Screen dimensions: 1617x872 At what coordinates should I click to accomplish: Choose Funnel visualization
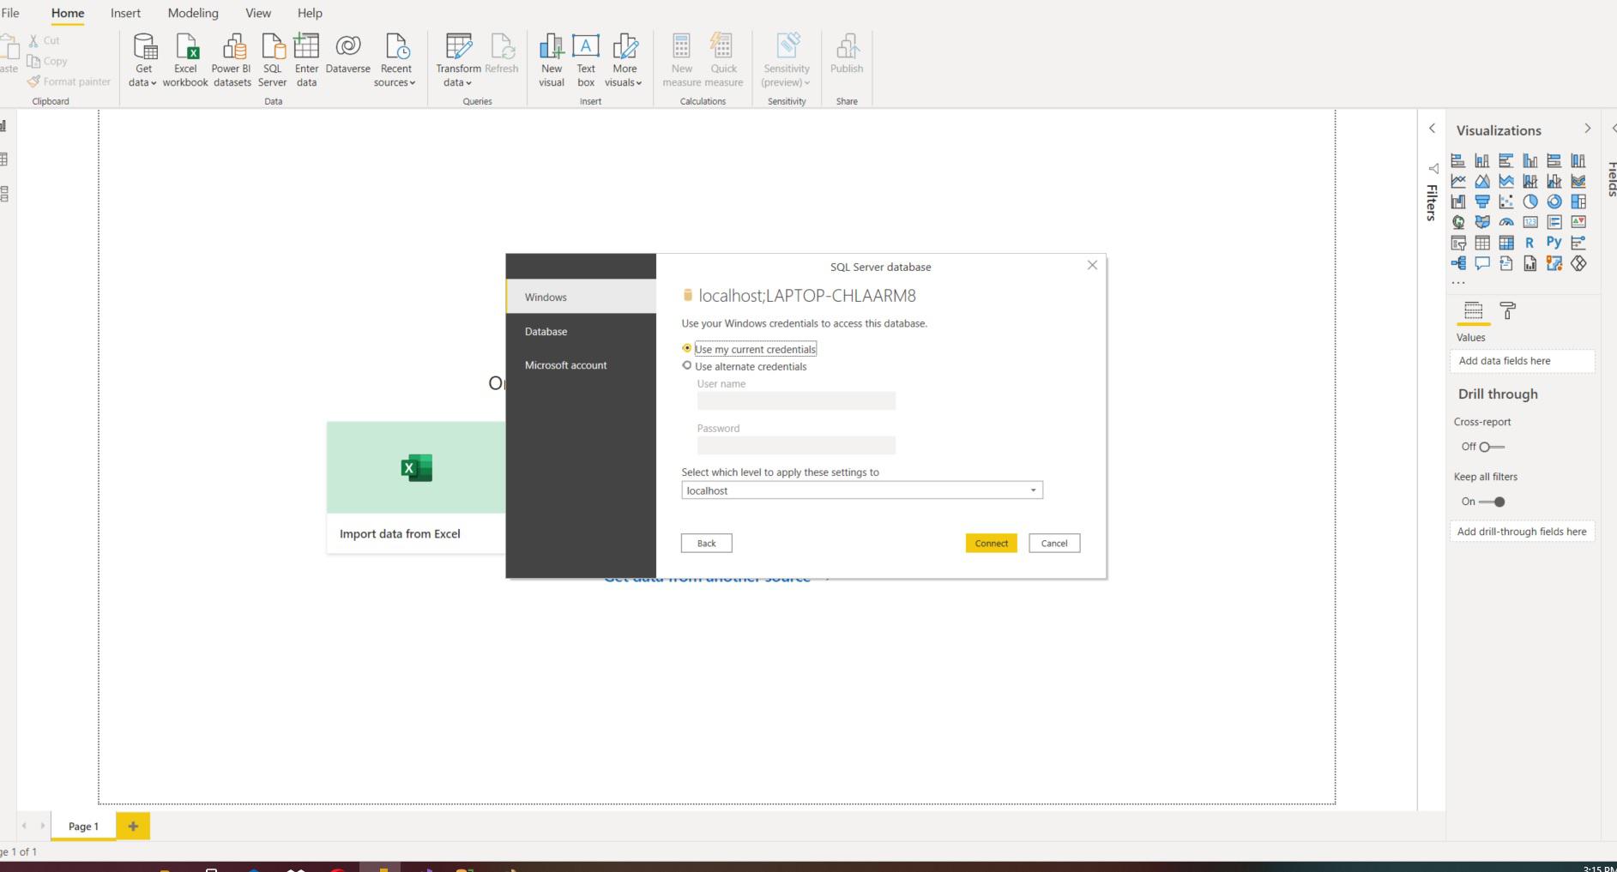(x=1481, y=201)
